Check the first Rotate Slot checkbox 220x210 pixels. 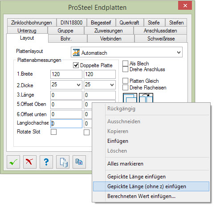[x=53, y=132]
